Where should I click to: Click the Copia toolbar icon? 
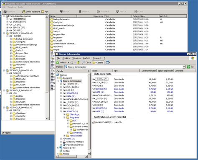click(136, 12)
